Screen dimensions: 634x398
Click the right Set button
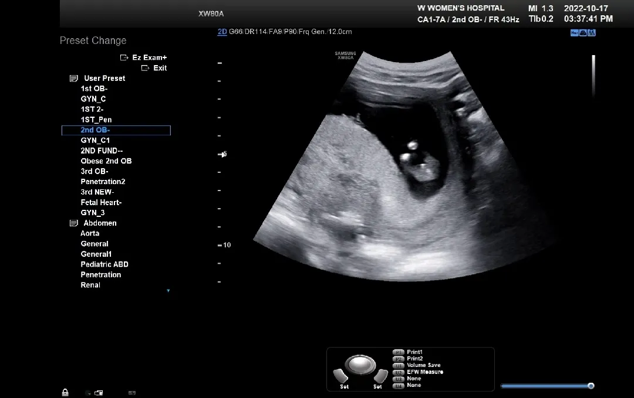click(x=380, y=376)
